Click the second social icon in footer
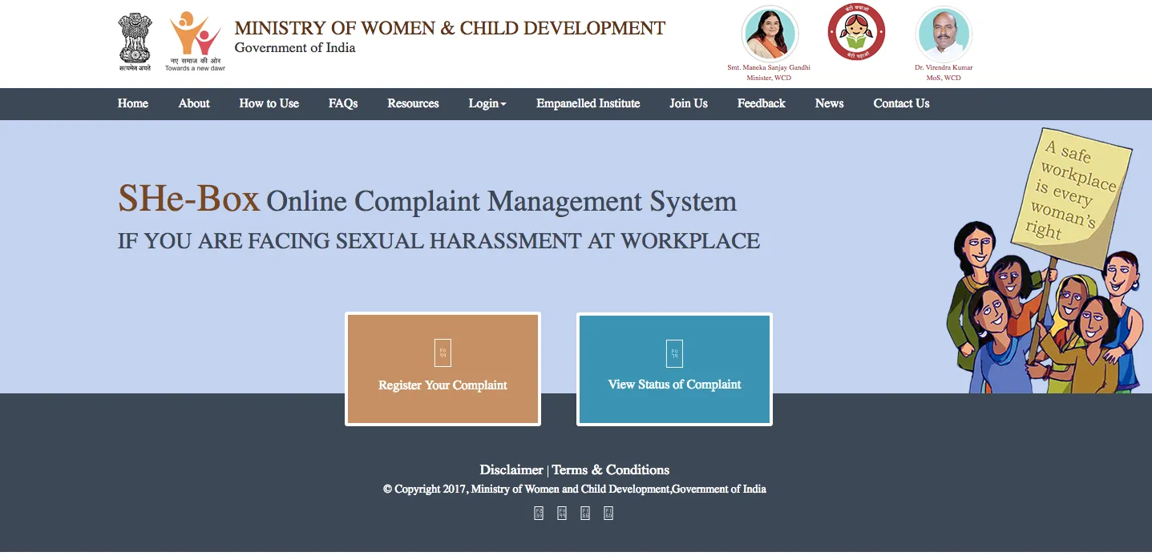The image size is (1152, 560). coord(562,513)
